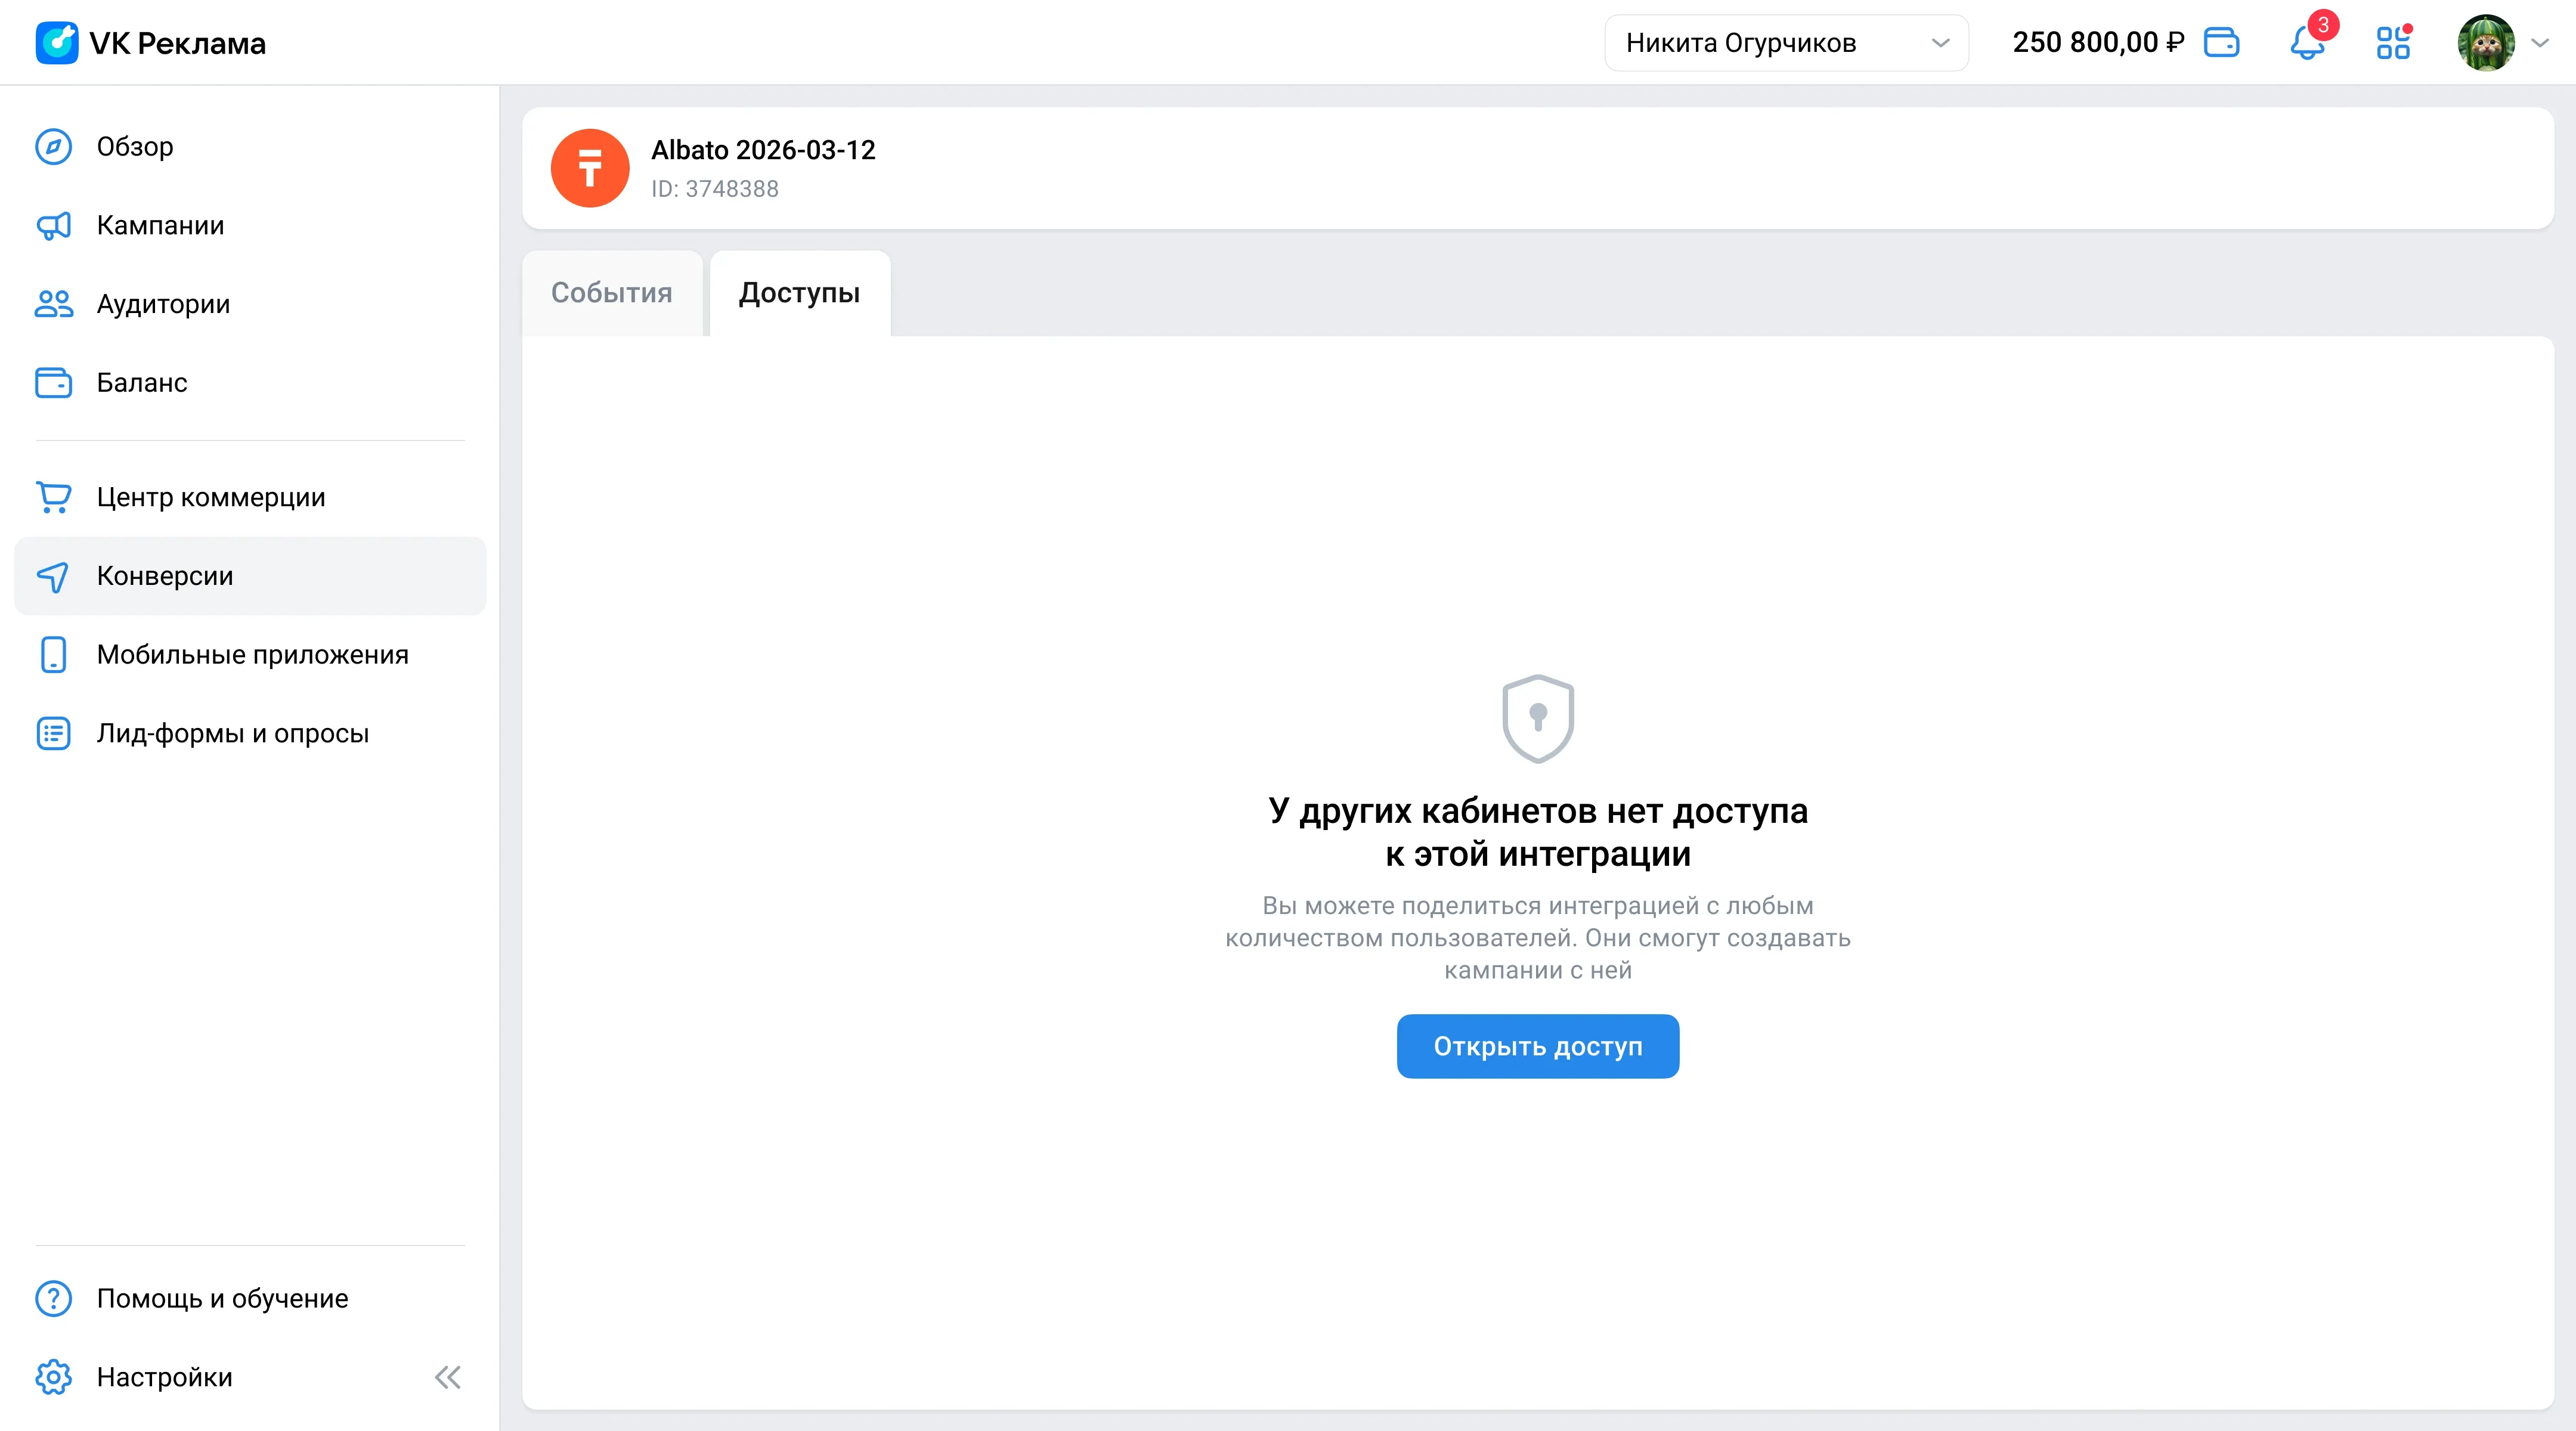2576x1431 pixels.
Task: Click the Albato integration orange icon
Action: pyautogui.click(x=590, y=168)
